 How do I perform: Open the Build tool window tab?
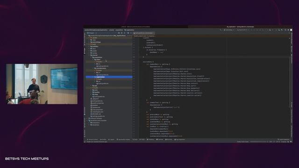[x=135, y=140]
